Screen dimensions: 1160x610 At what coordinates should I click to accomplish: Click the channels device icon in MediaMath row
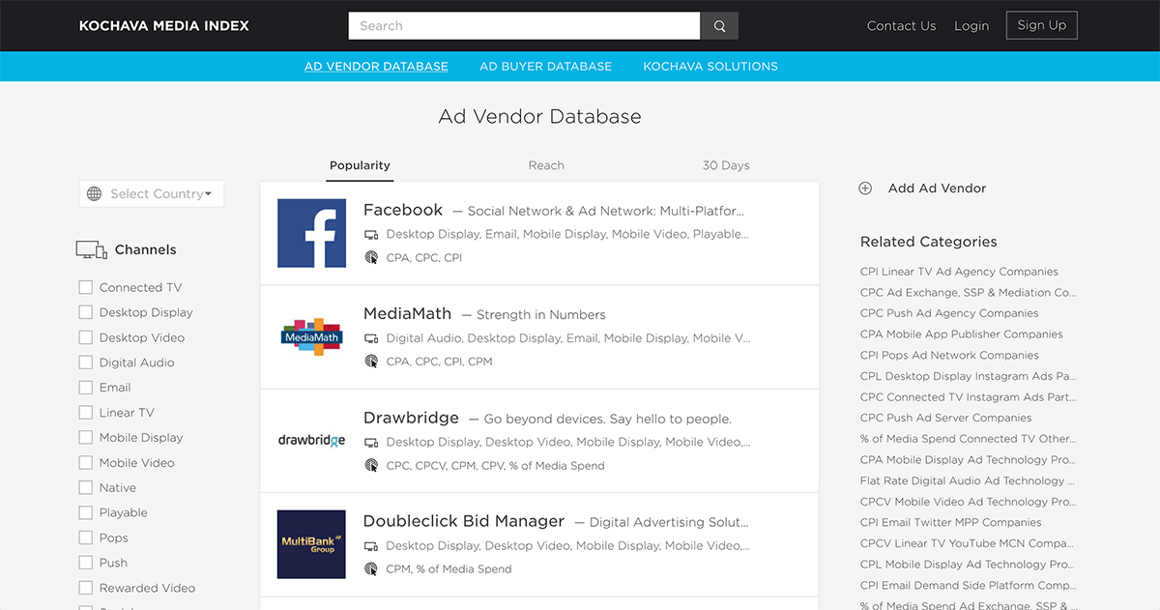click(x=371, y=338)
